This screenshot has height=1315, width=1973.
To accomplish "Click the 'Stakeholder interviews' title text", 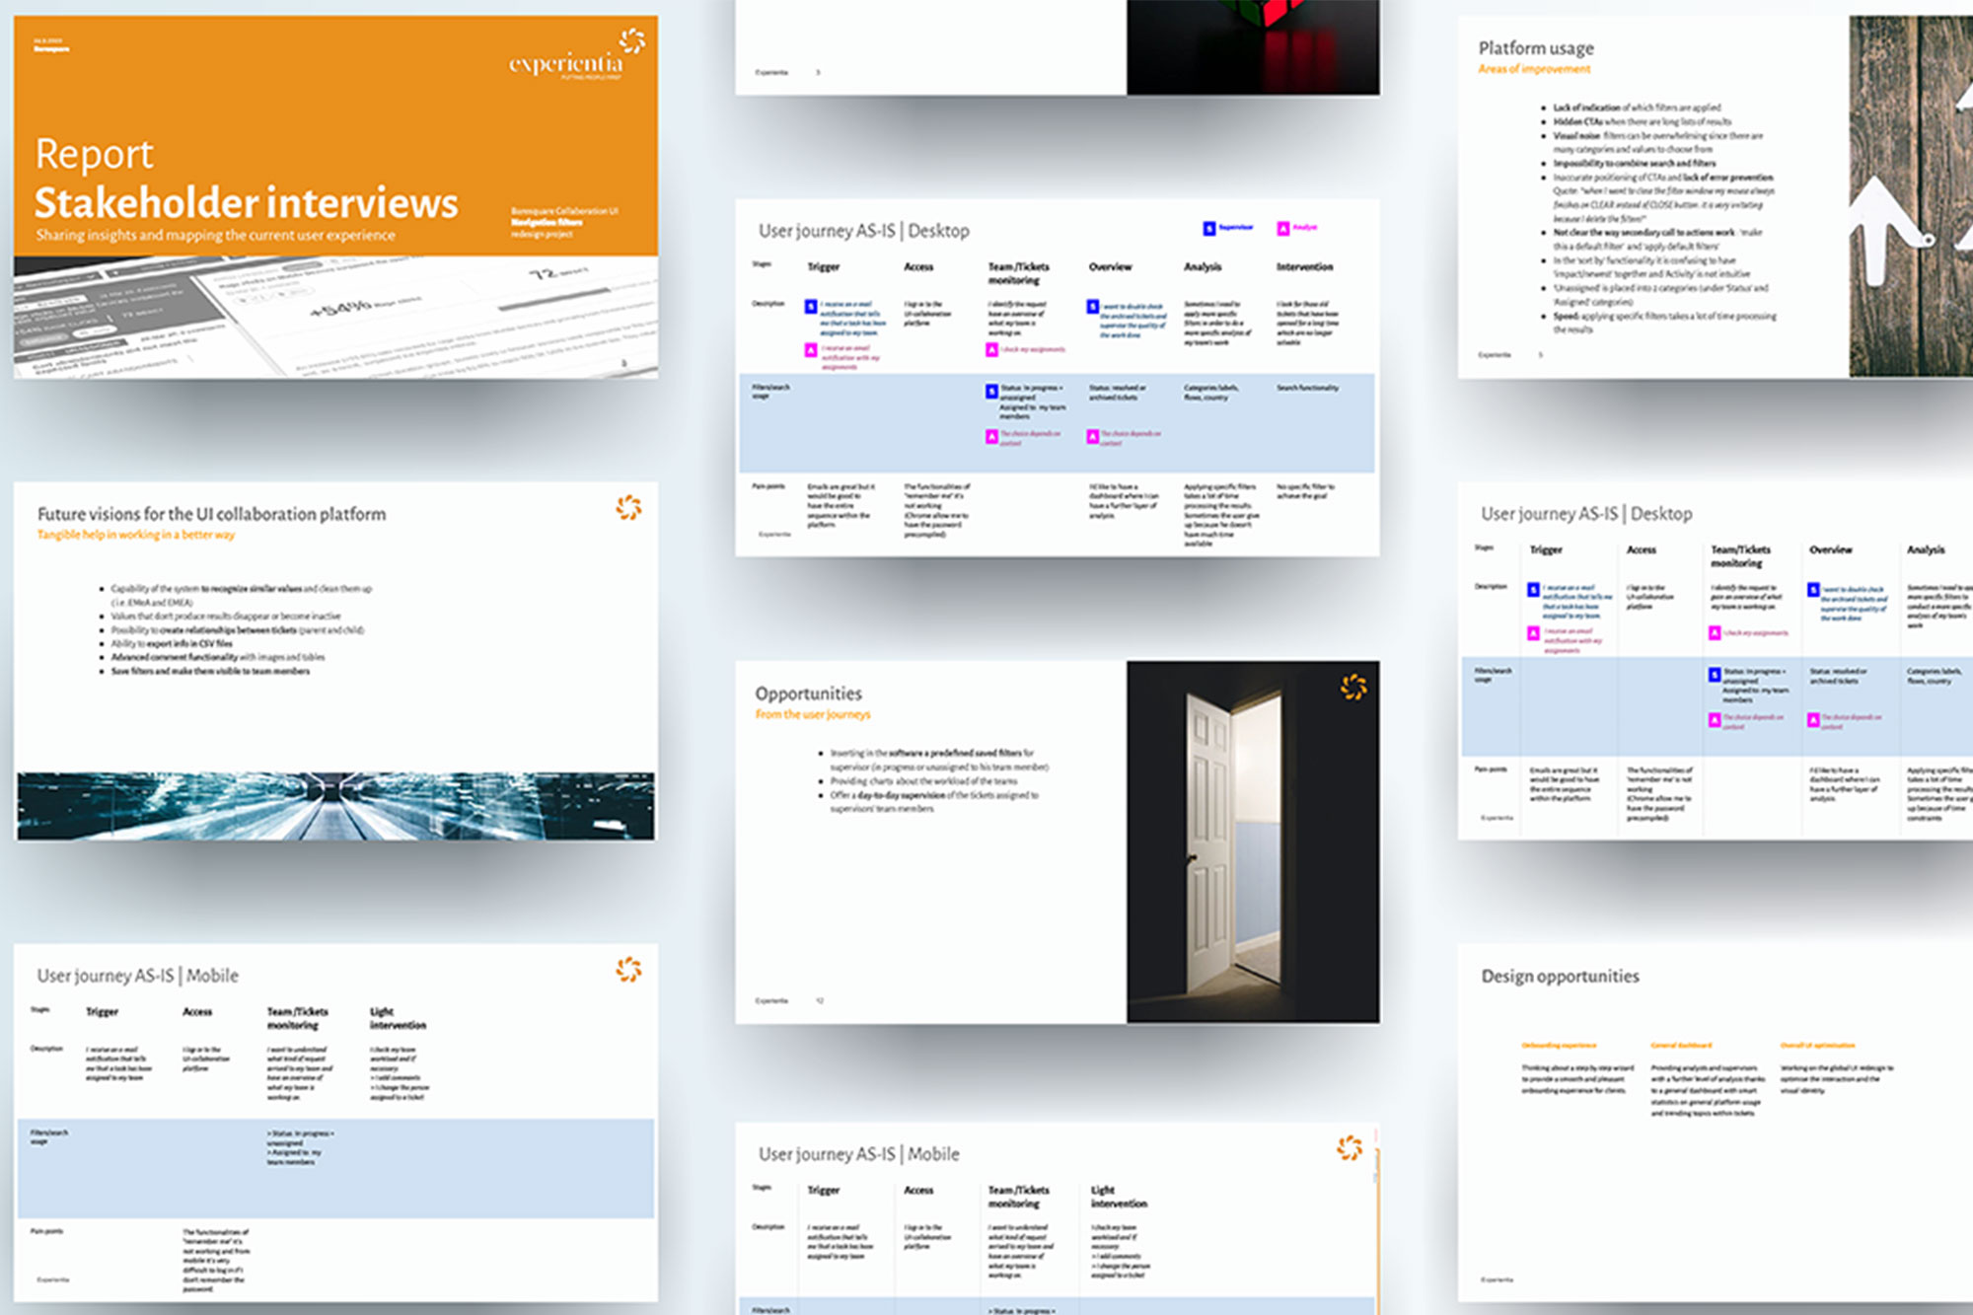I will (247, 203).
